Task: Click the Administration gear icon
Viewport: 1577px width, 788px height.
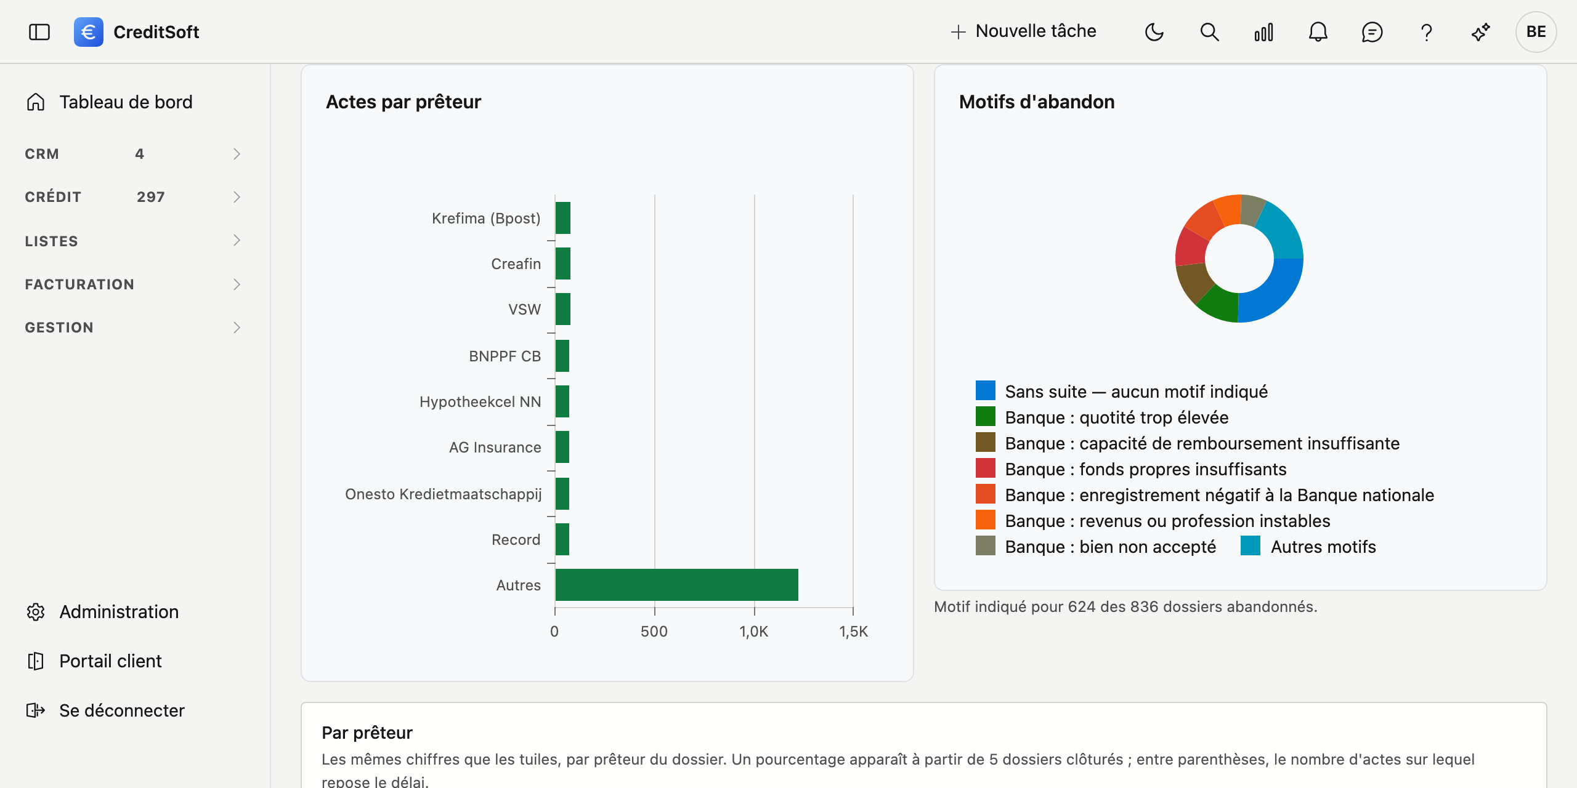Action: [36, 612]
